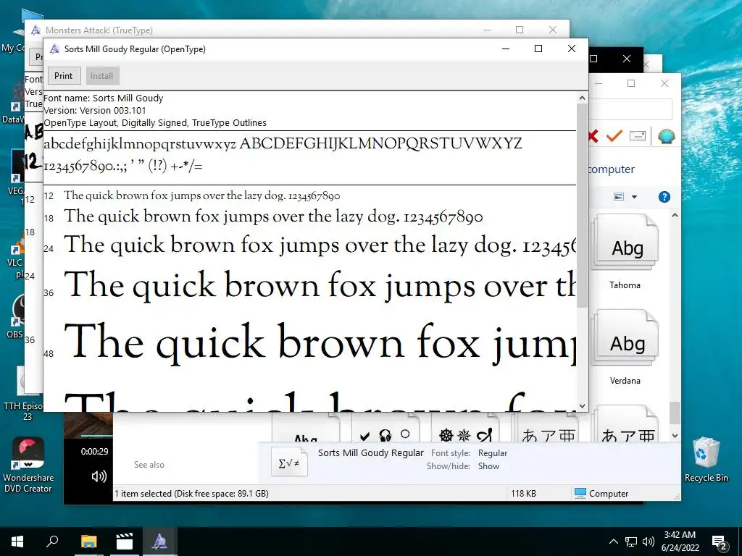Click the red X icon in the rear window toolbar
Image resolution: width=742 pixels, height=556 pixels.
[593, 136]
